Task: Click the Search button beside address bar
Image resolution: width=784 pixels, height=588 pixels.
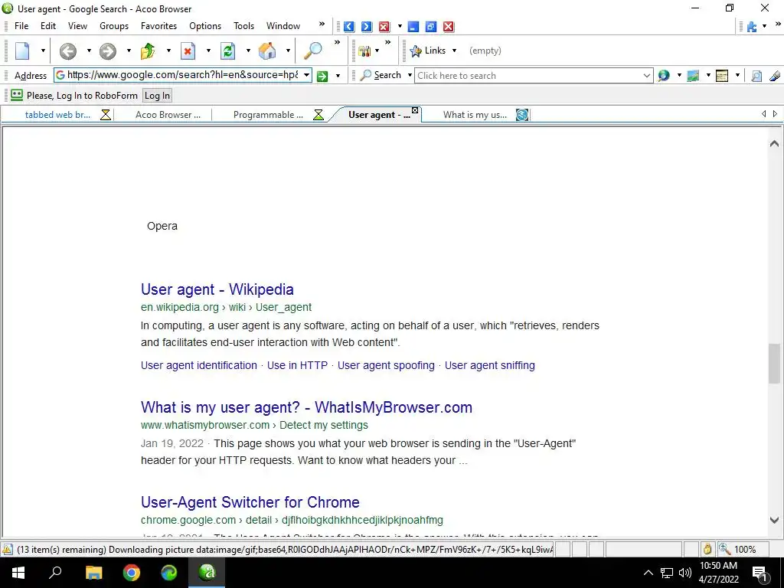Action: pyautogui.click(x=381, y=76)
